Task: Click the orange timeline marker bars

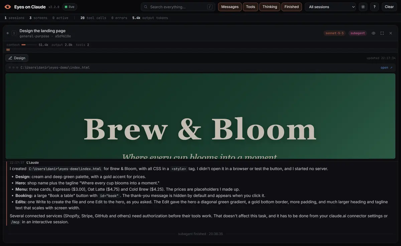Action: (8, 50)
